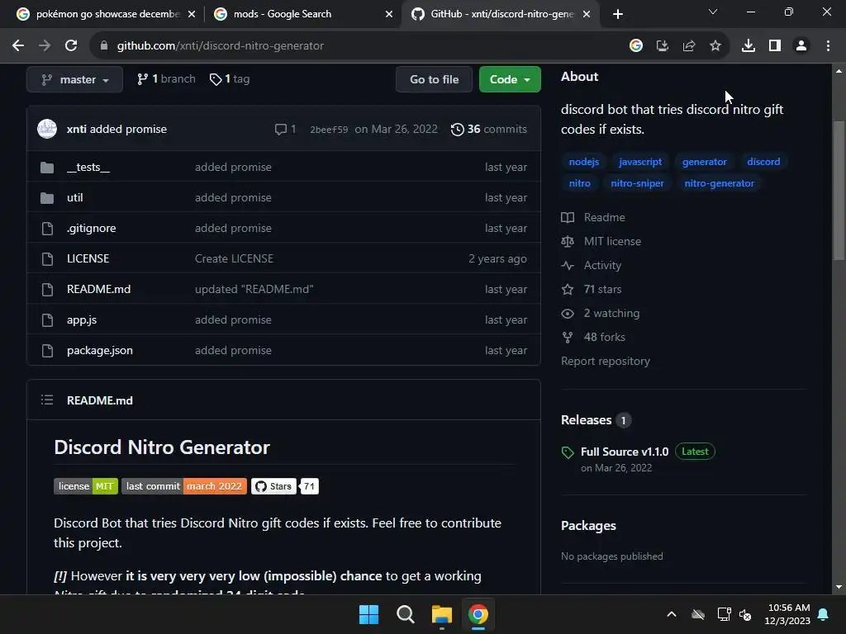Screen dimensions: 846x634
Task: View the 1 branch link
Action: coord(166,79)
